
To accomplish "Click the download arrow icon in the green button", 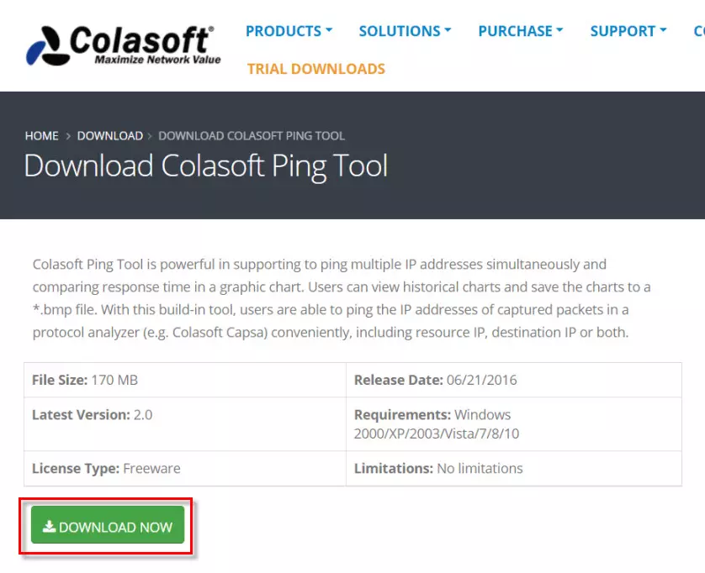I will click(50, 527).
